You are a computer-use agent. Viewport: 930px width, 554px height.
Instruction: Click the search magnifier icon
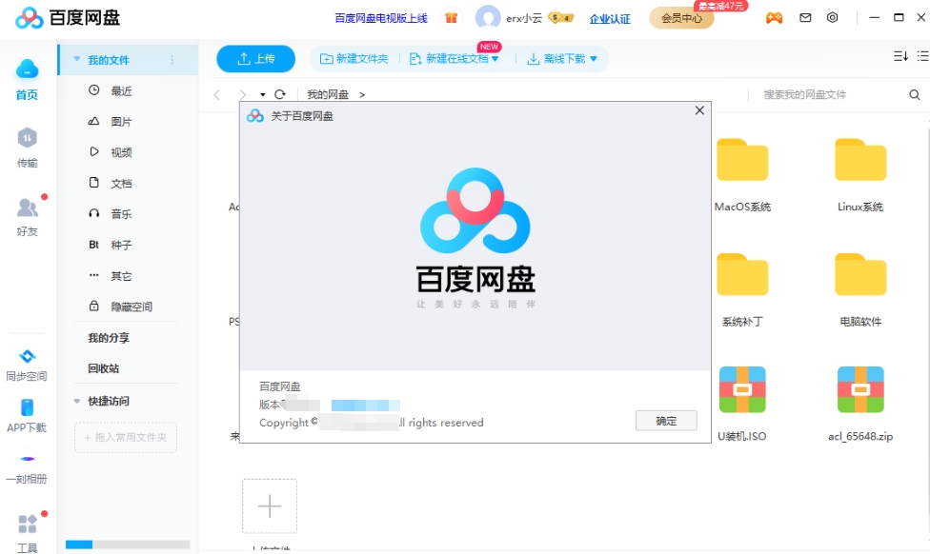915,95
